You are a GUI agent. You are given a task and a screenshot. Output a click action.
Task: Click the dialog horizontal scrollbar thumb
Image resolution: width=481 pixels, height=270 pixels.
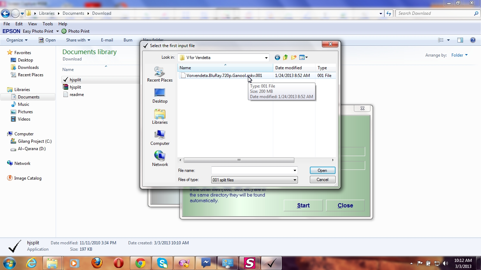click(x=239, y=160)
